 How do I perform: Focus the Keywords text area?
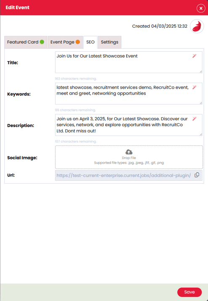pyautogui.click(x=128, y=94)
